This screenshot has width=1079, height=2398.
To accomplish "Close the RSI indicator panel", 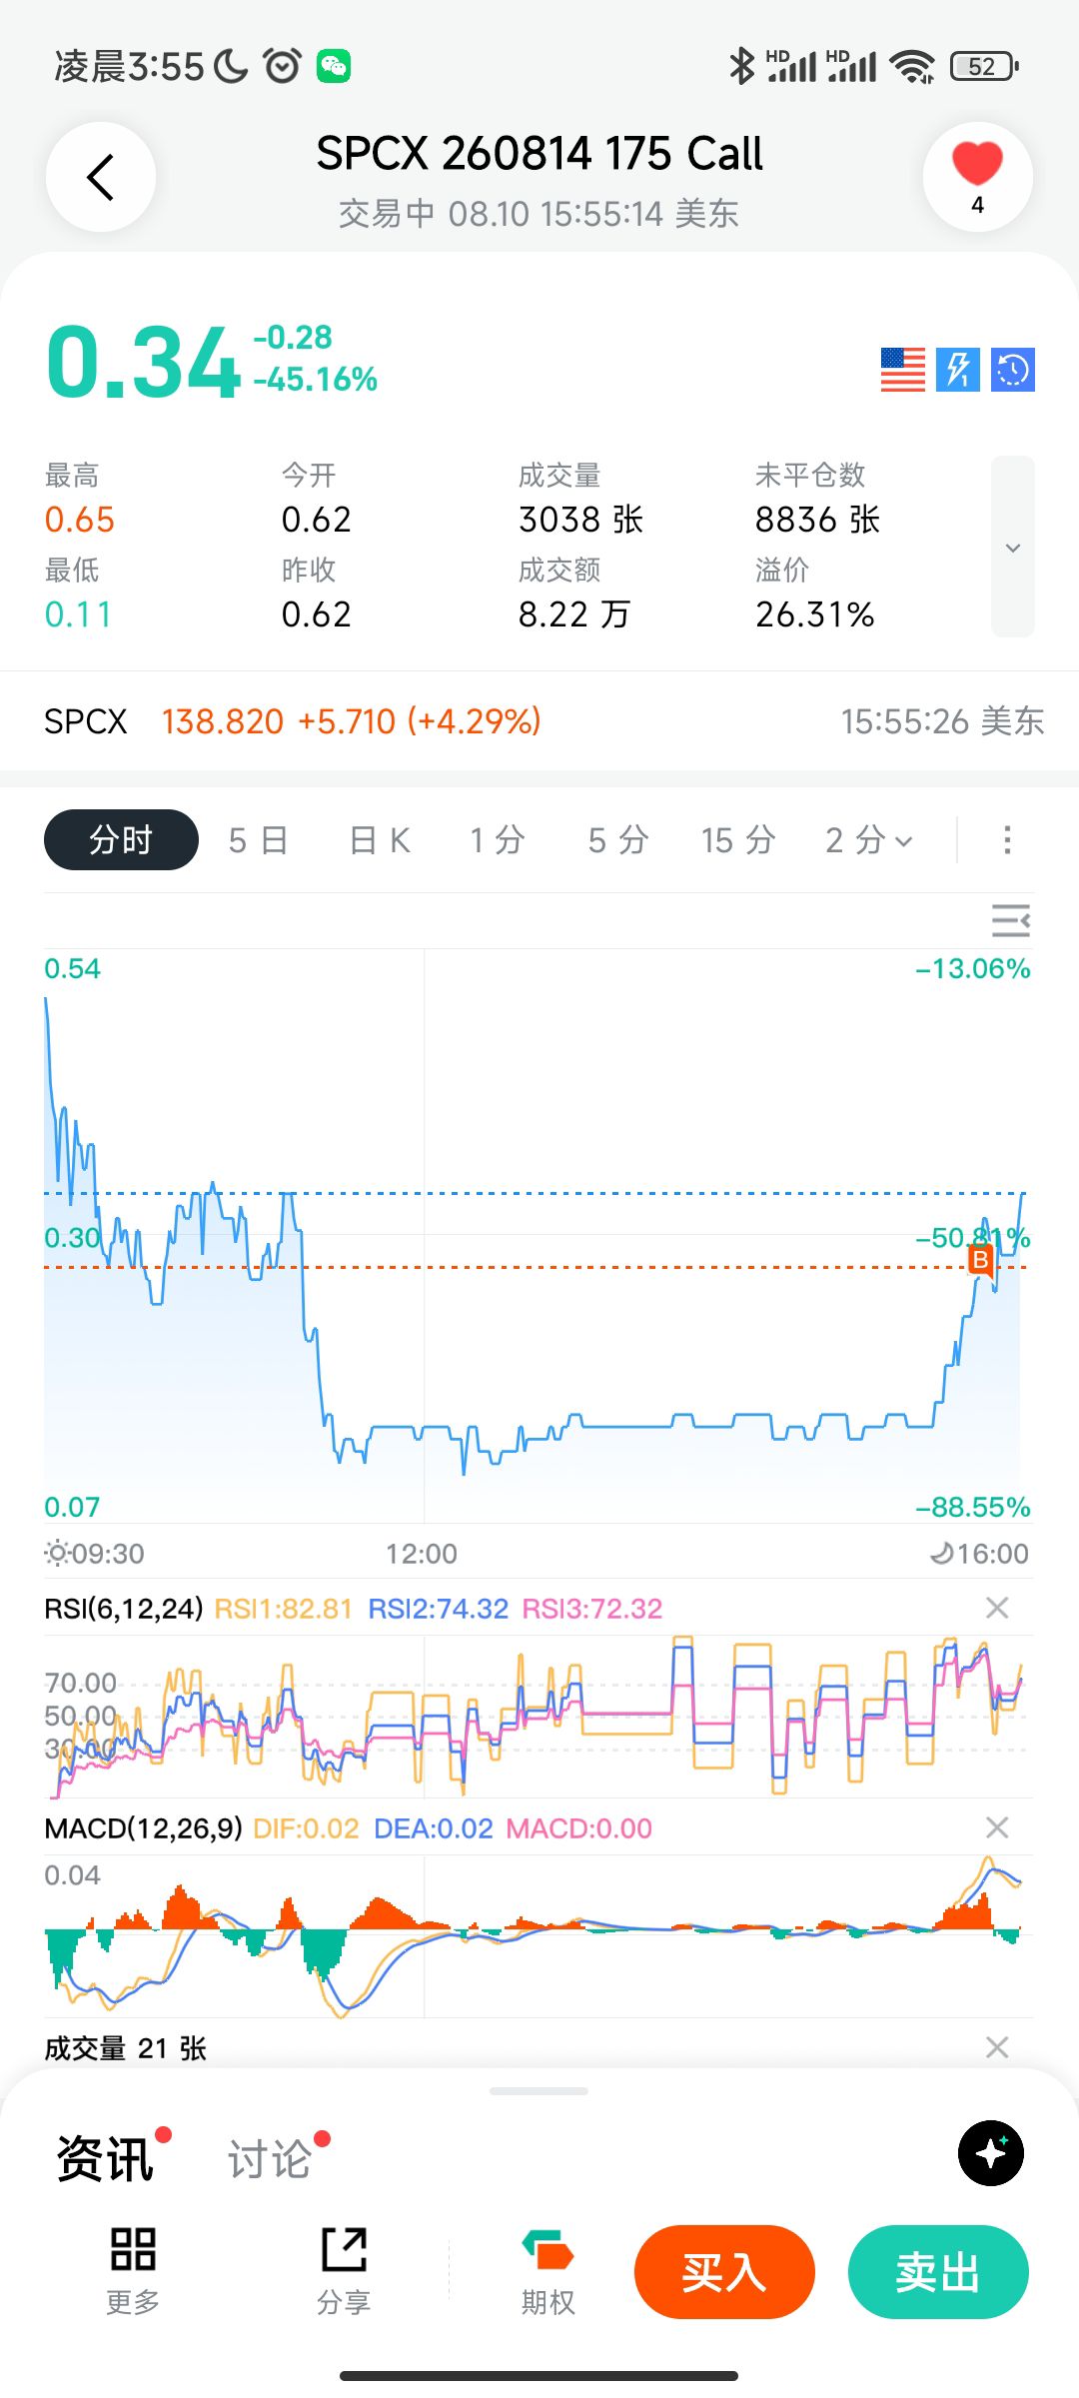I will [997, 1608].
